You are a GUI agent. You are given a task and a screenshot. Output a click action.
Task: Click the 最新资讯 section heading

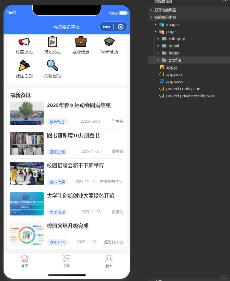[20, 95]
